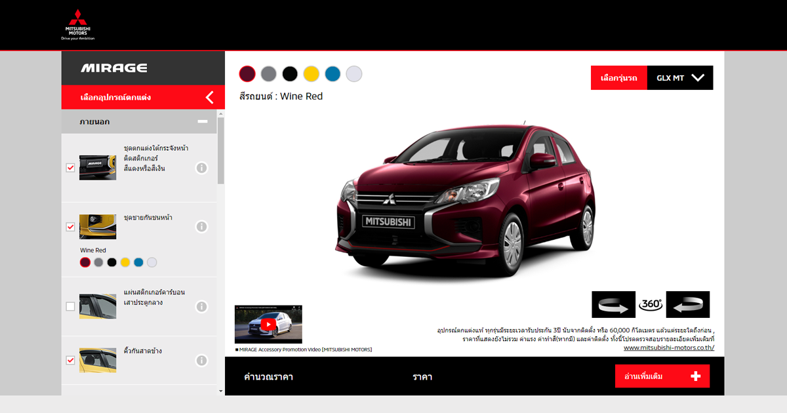The width and height of the screenshot is (787, 413).
Task: Choose white for front skirt
Action: tap(152, 262)
